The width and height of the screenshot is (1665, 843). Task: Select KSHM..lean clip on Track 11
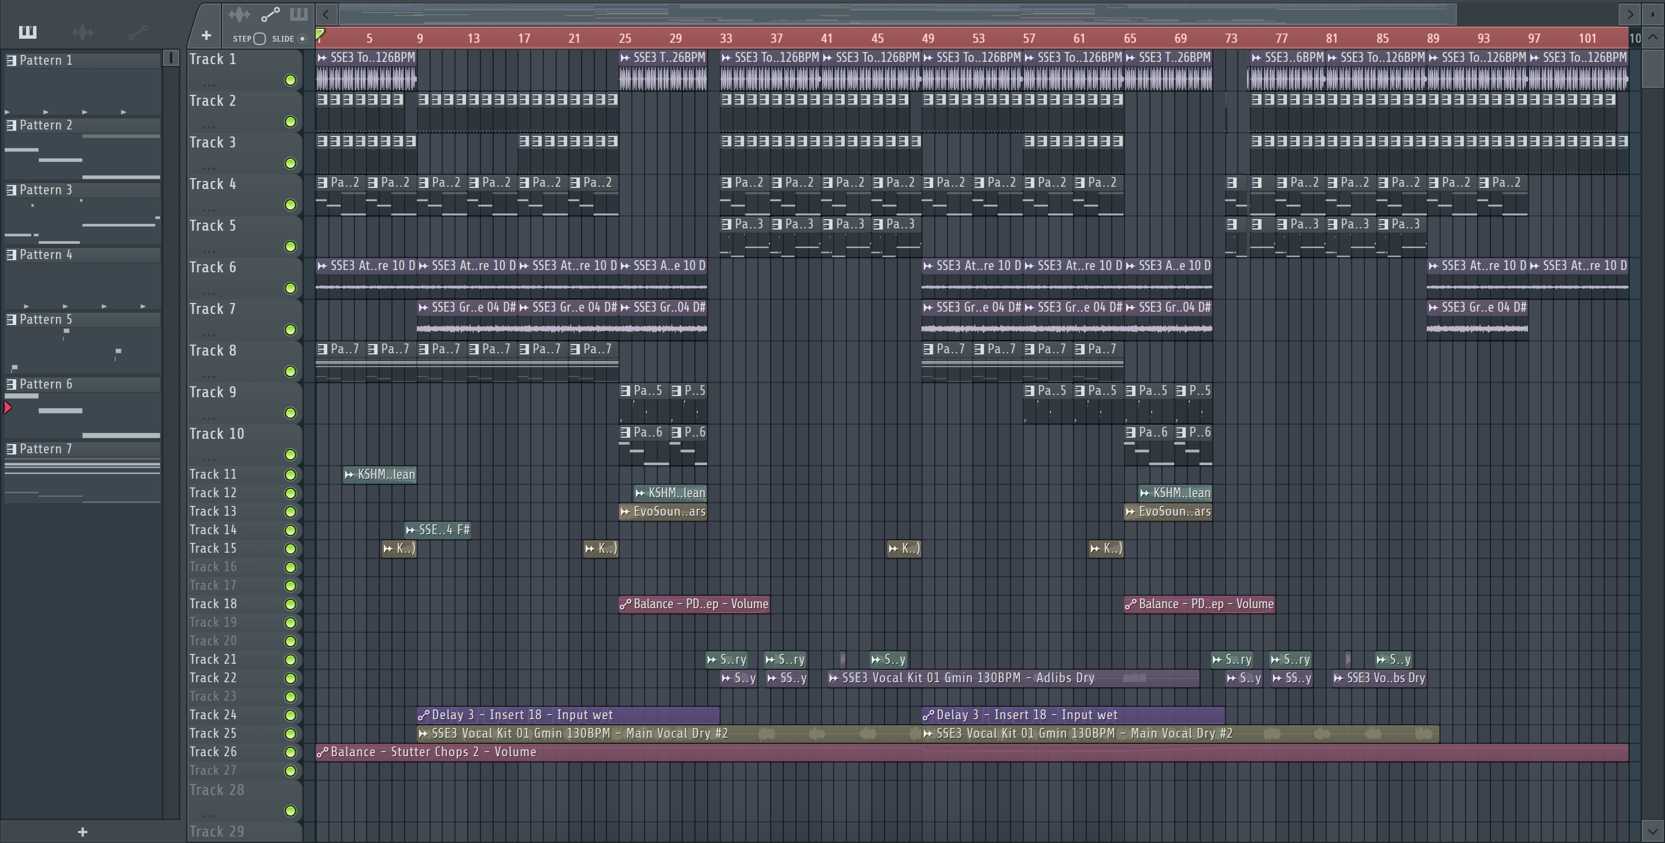[x=379, y=475]
